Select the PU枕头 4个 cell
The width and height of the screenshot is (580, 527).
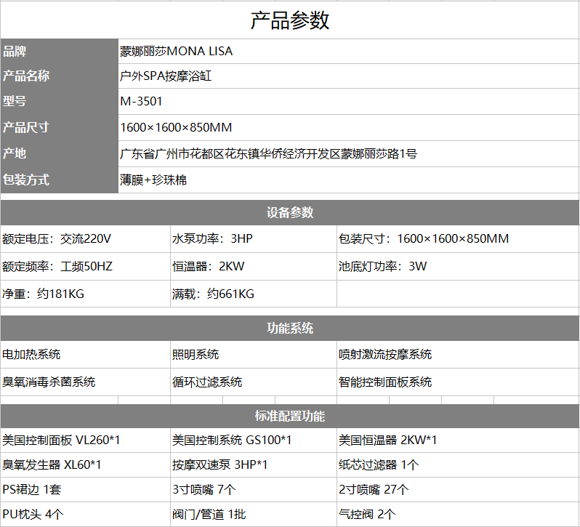pyautogui.click(x=33, y=514)
